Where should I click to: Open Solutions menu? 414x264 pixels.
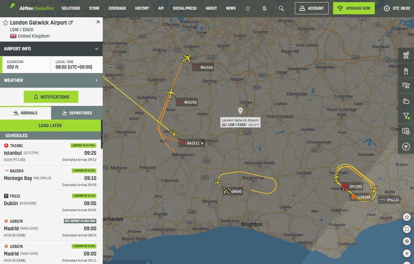(71, 8)
